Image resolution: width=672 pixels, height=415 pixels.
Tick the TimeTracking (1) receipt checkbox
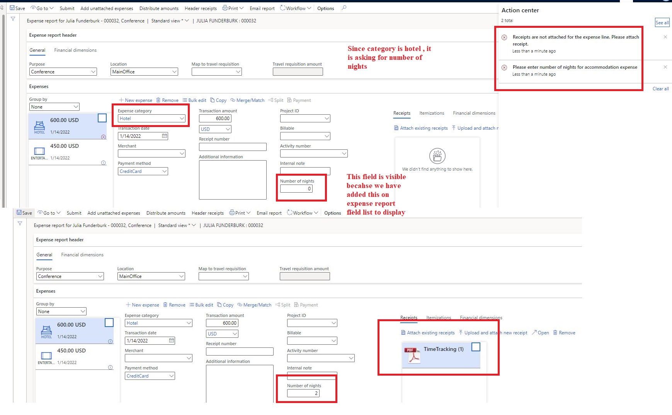point(476,347)
